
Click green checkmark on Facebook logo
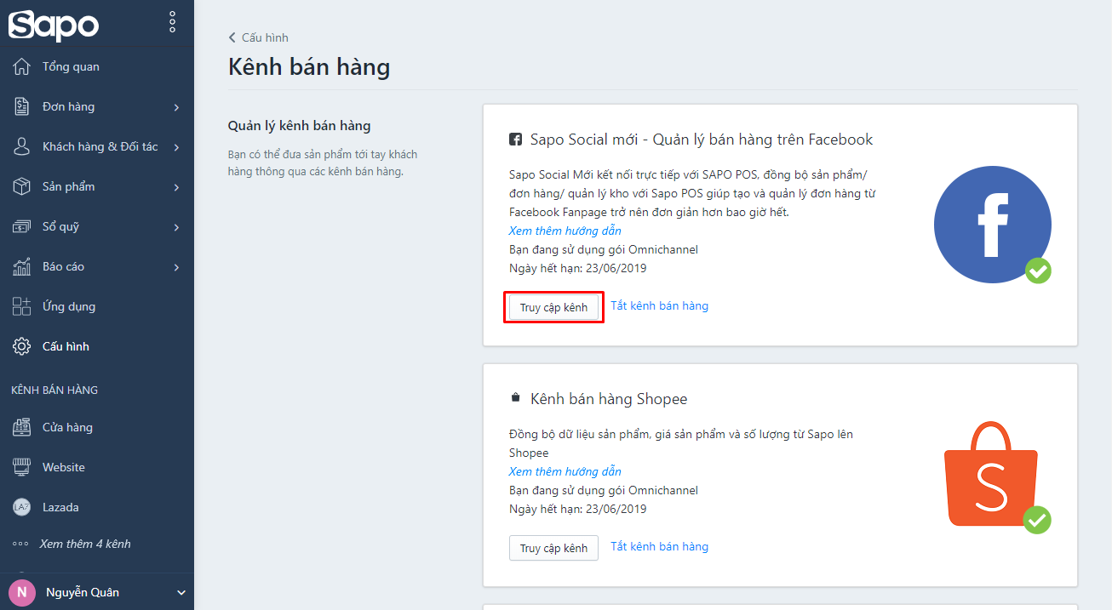pos(1038,271)
